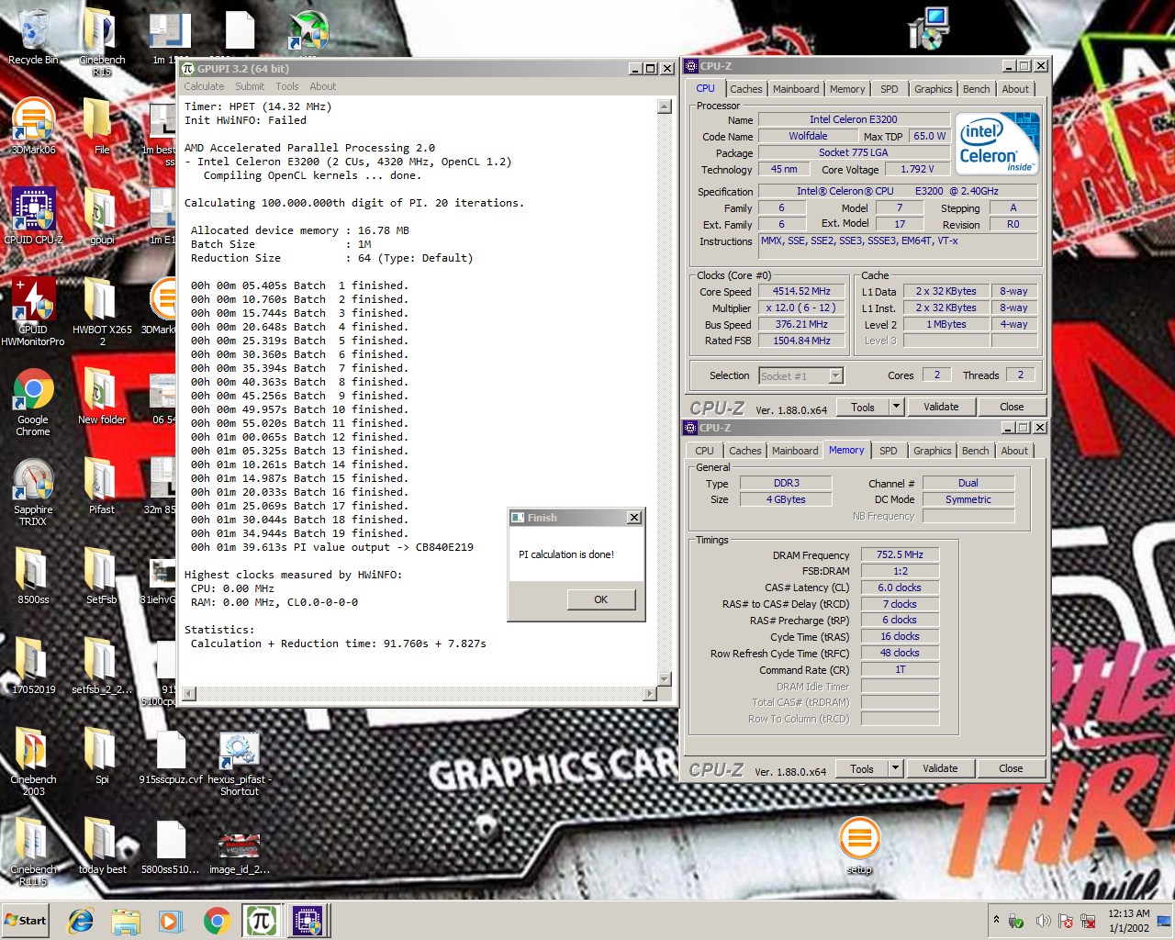Close the Finish dialog with its X

(x=633, y=518)
